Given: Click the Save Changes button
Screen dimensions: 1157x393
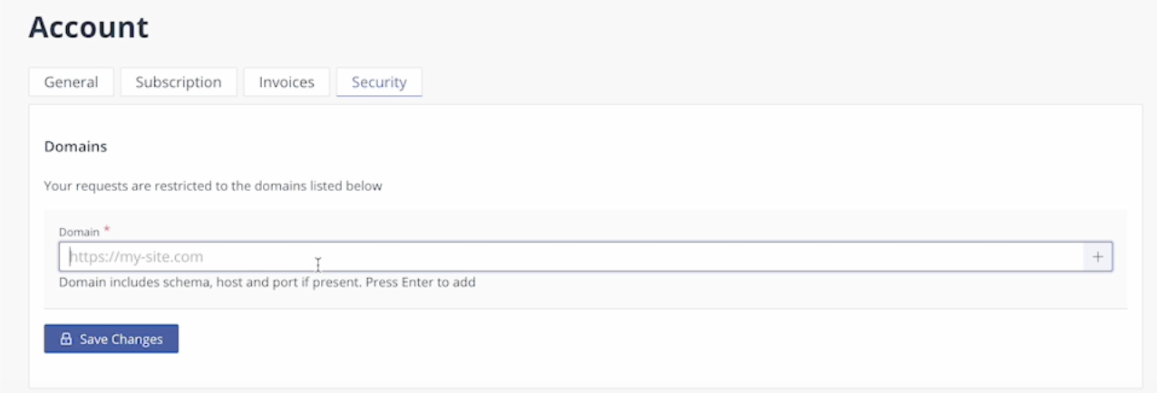Looking at the screenshot, I should [x=112, y=339].
